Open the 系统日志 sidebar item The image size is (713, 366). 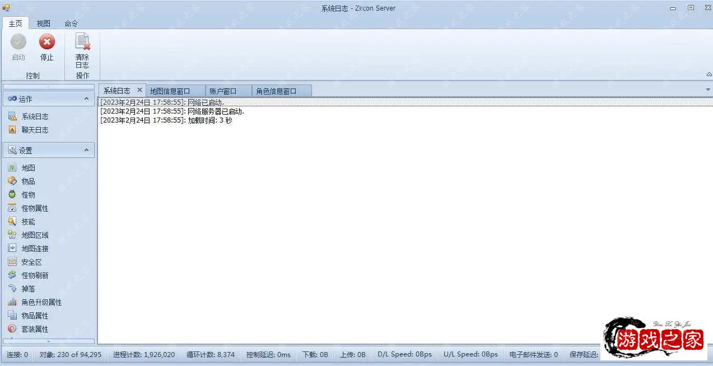point(35,116)
